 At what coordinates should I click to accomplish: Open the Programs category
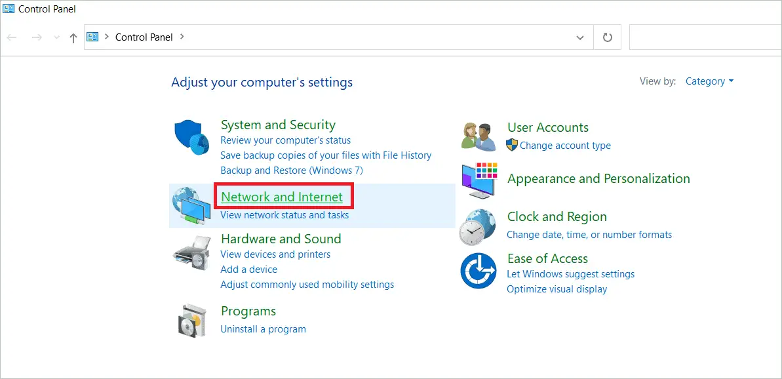click(x=248, y=311)
